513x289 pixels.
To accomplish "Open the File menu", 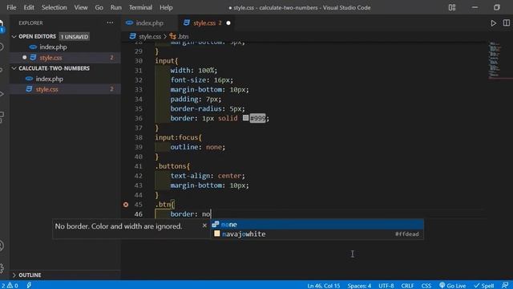I will [11, 7].
